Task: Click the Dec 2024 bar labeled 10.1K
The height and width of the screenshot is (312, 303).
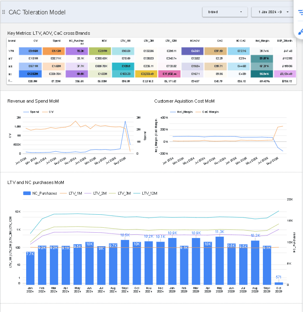Action: click(x=160, y=263)
